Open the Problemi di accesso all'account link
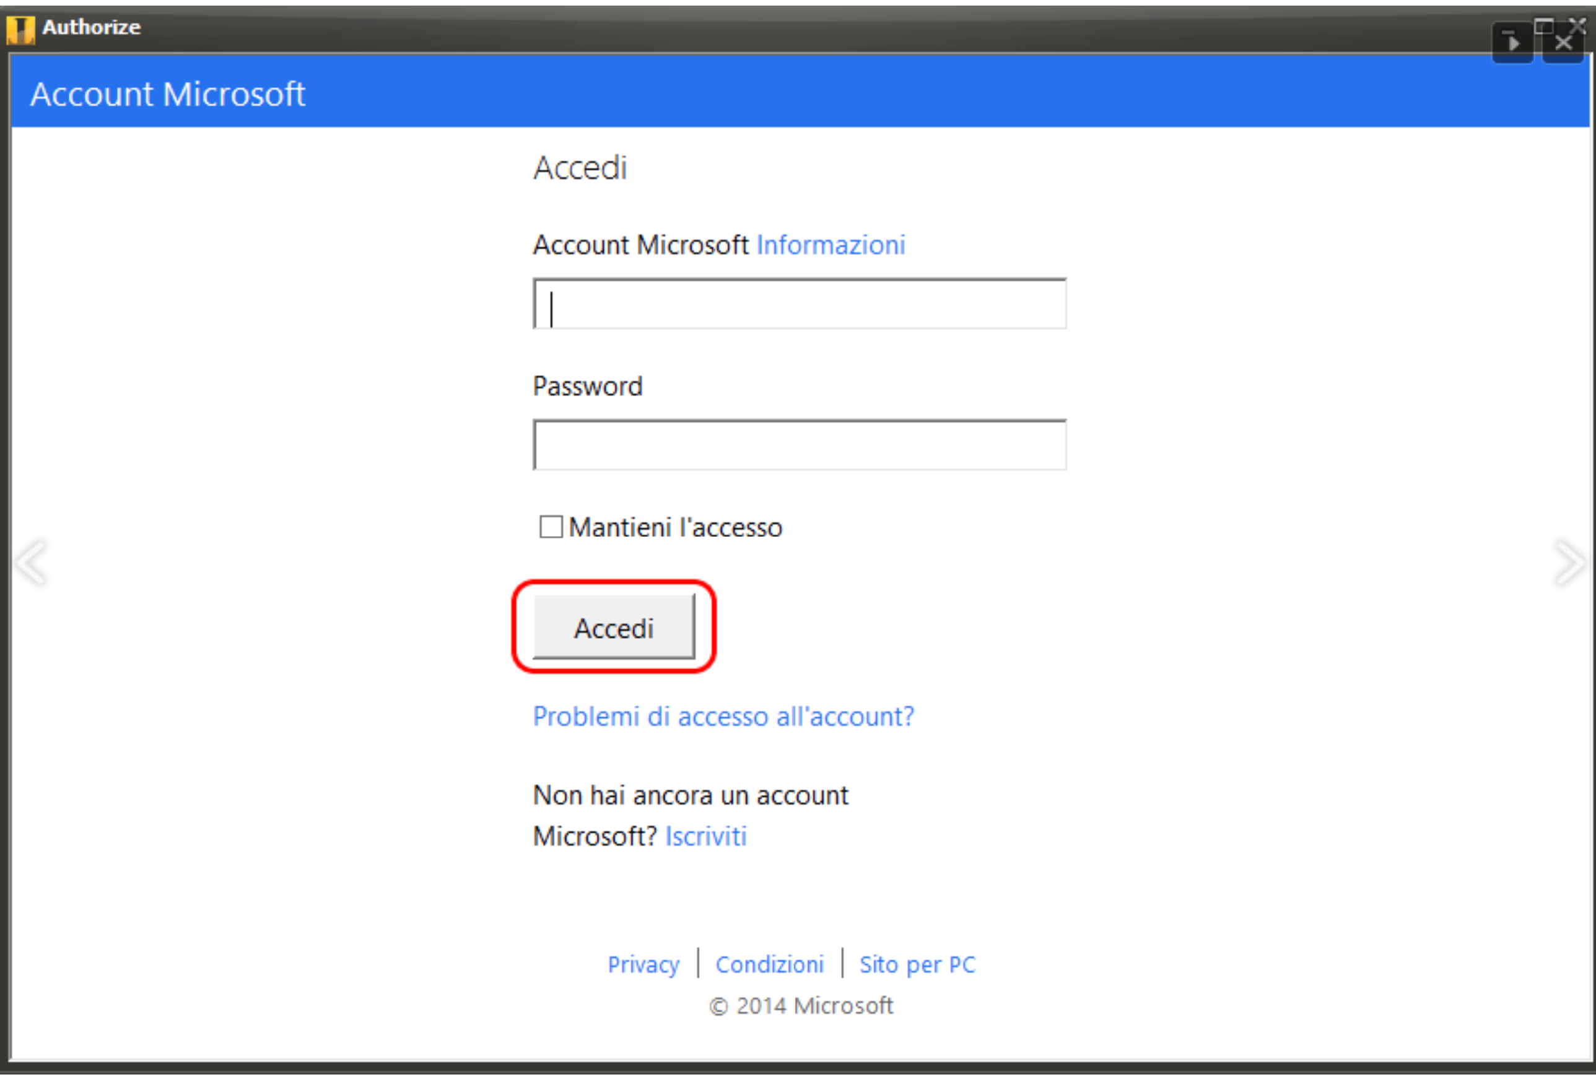This screenshot has height=1077, width=1596. pyautogui.click(x=723, y=716)
